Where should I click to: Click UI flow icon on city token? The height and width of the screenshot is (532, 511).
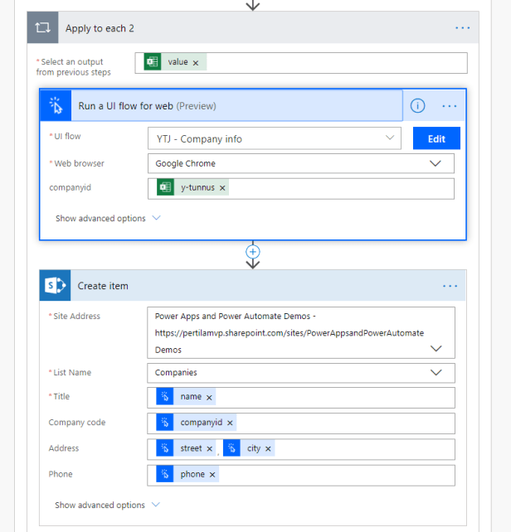pos(231,448)
